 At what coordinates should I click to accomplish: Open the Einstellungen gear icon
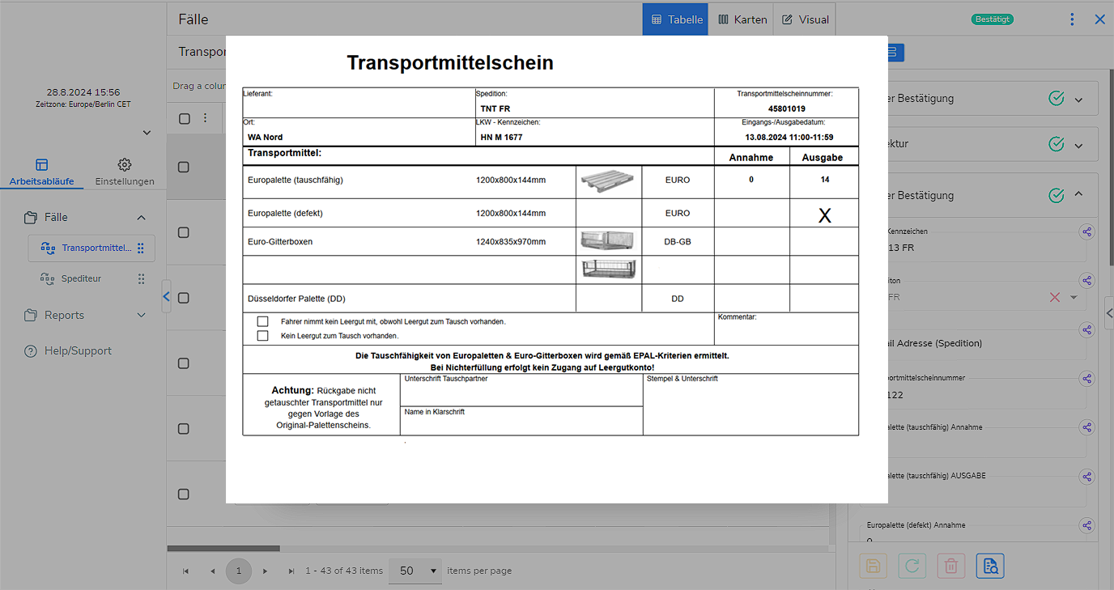(125, 165)
